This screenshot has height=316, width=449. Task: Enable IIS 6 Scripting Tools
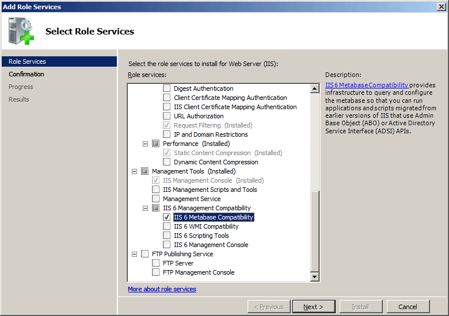tap(167, 236)
